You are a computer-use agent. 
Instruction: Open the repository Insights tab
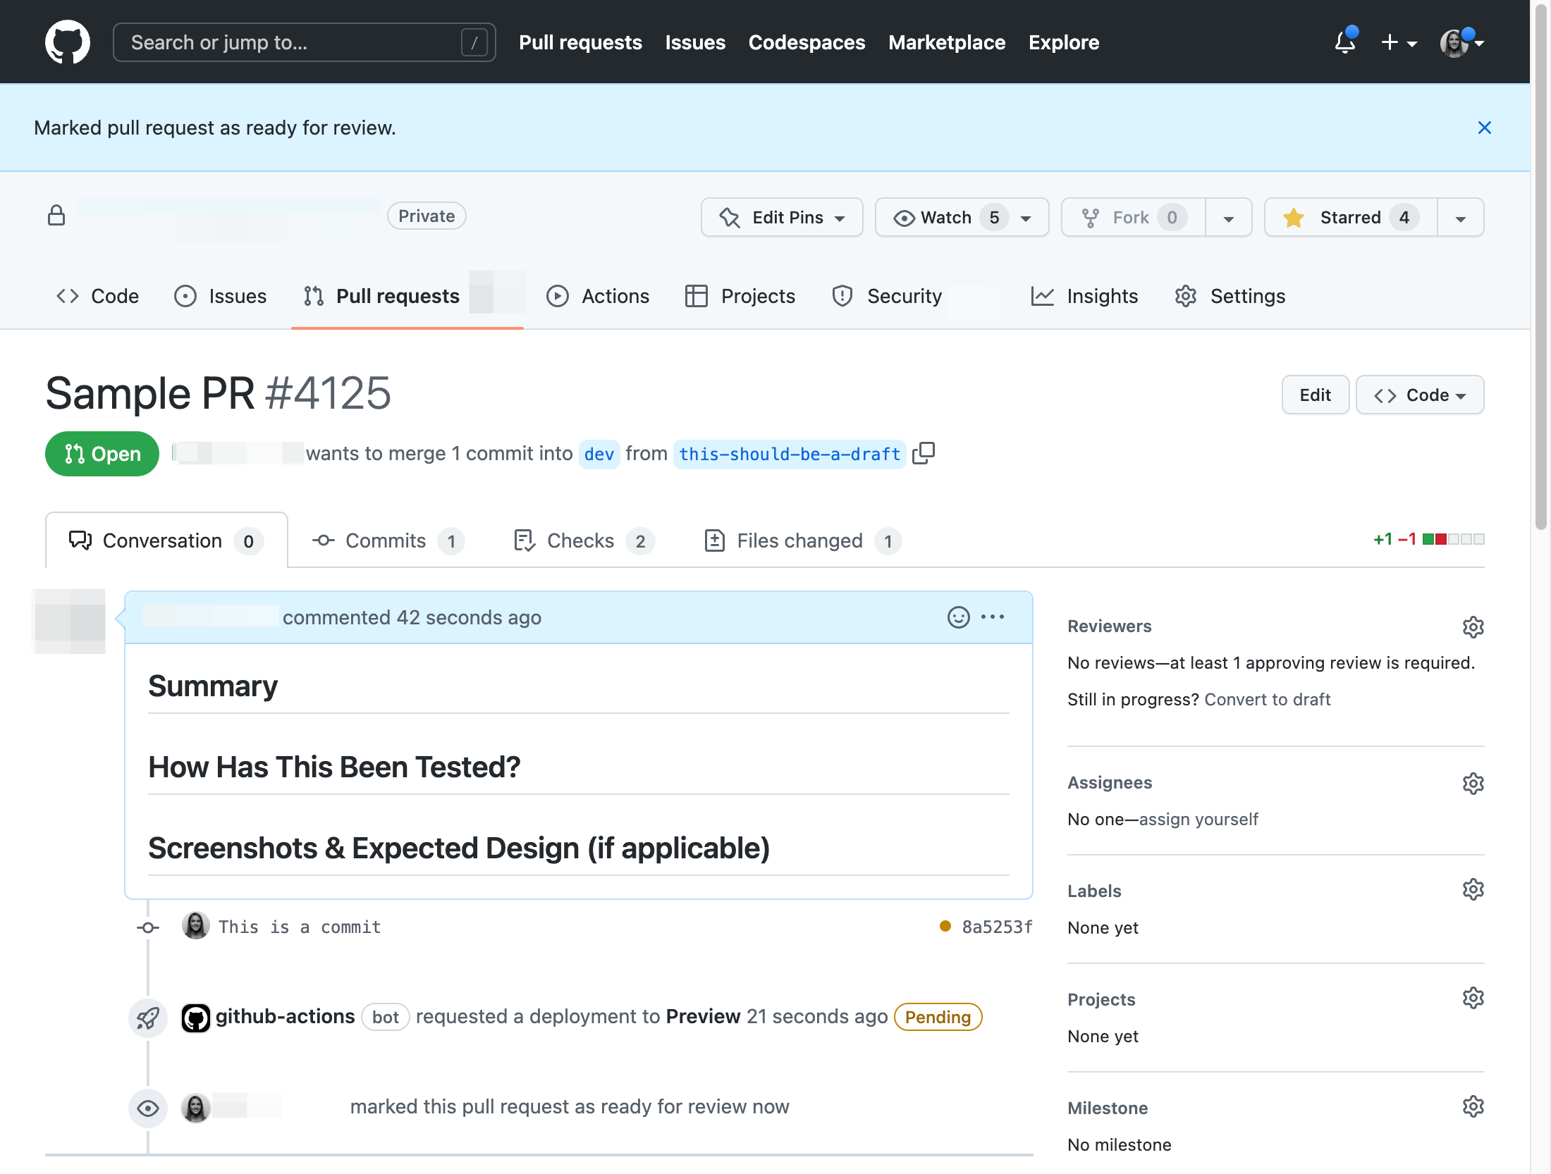(x=1084, y=296)
